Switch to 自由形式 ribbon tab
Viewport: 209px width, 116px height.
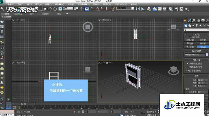(18, 14)
